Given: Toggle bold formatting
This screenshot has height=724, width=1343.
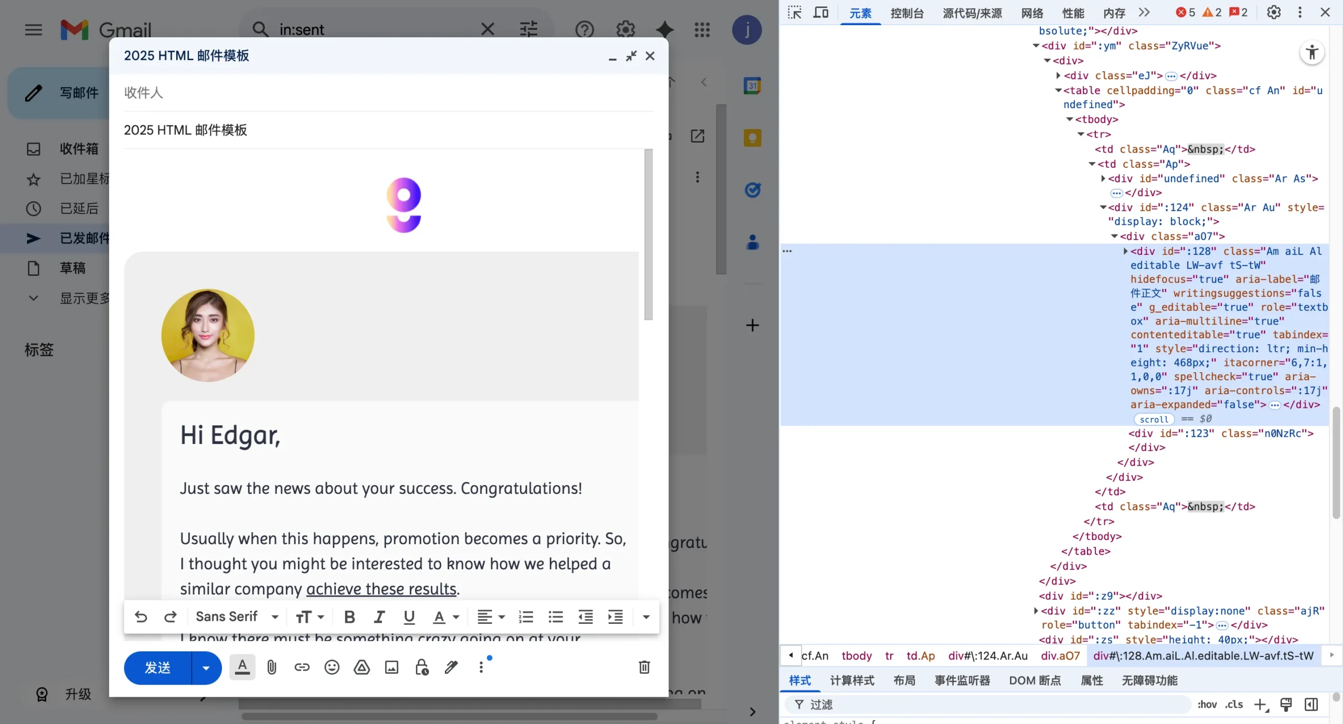Looking at the screenshot, I should (x=349, y=617).
